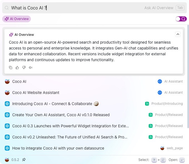
Task: Click the 0.5.2 version number
Action: (x=15, y=160)
